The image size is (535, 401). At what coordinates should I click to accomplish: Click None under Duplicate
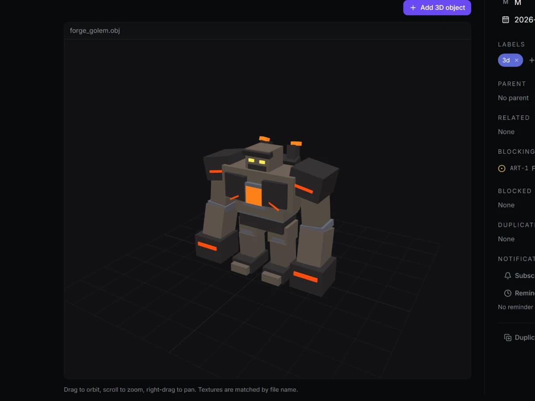(x=506, y=239)
